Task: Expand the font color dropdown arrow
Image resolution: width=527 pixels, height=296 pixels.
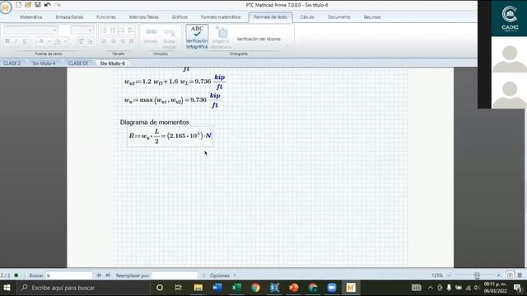Action: coord(49,42)
